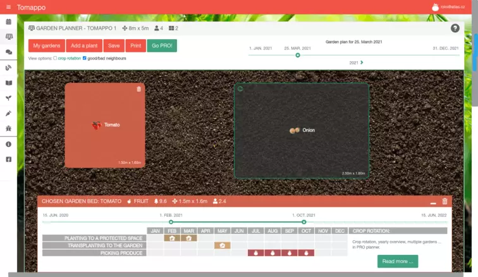Click the Add a plant button
This screenshot has height=277, width=478.
click(x=84, y=46)
